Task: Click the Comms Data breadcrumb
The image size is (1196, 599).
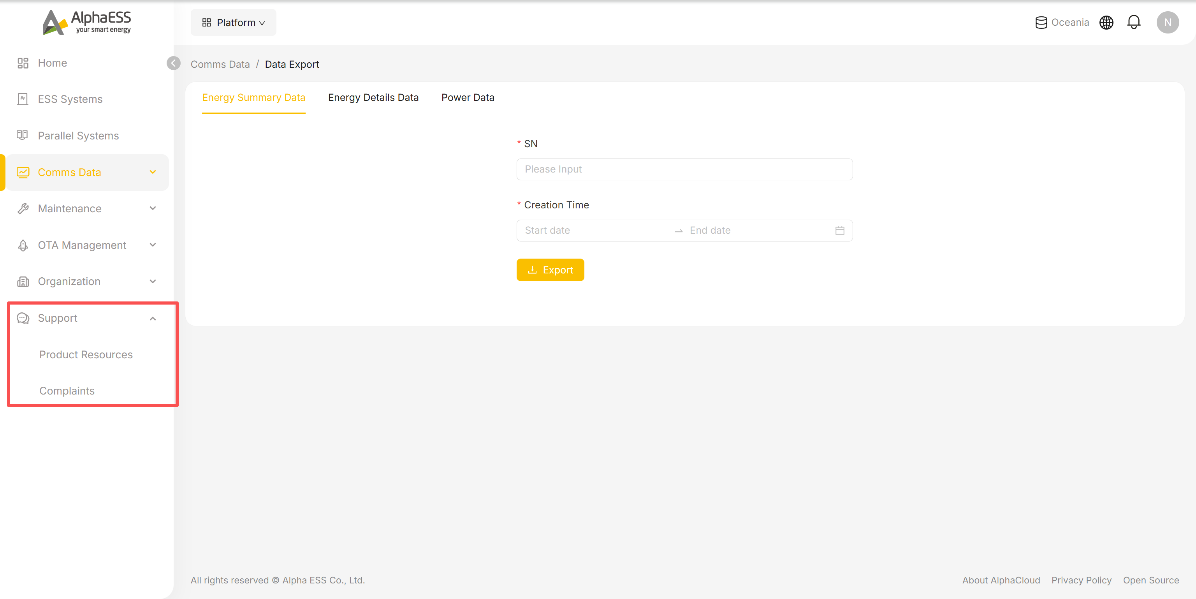Action: [220, 64]
